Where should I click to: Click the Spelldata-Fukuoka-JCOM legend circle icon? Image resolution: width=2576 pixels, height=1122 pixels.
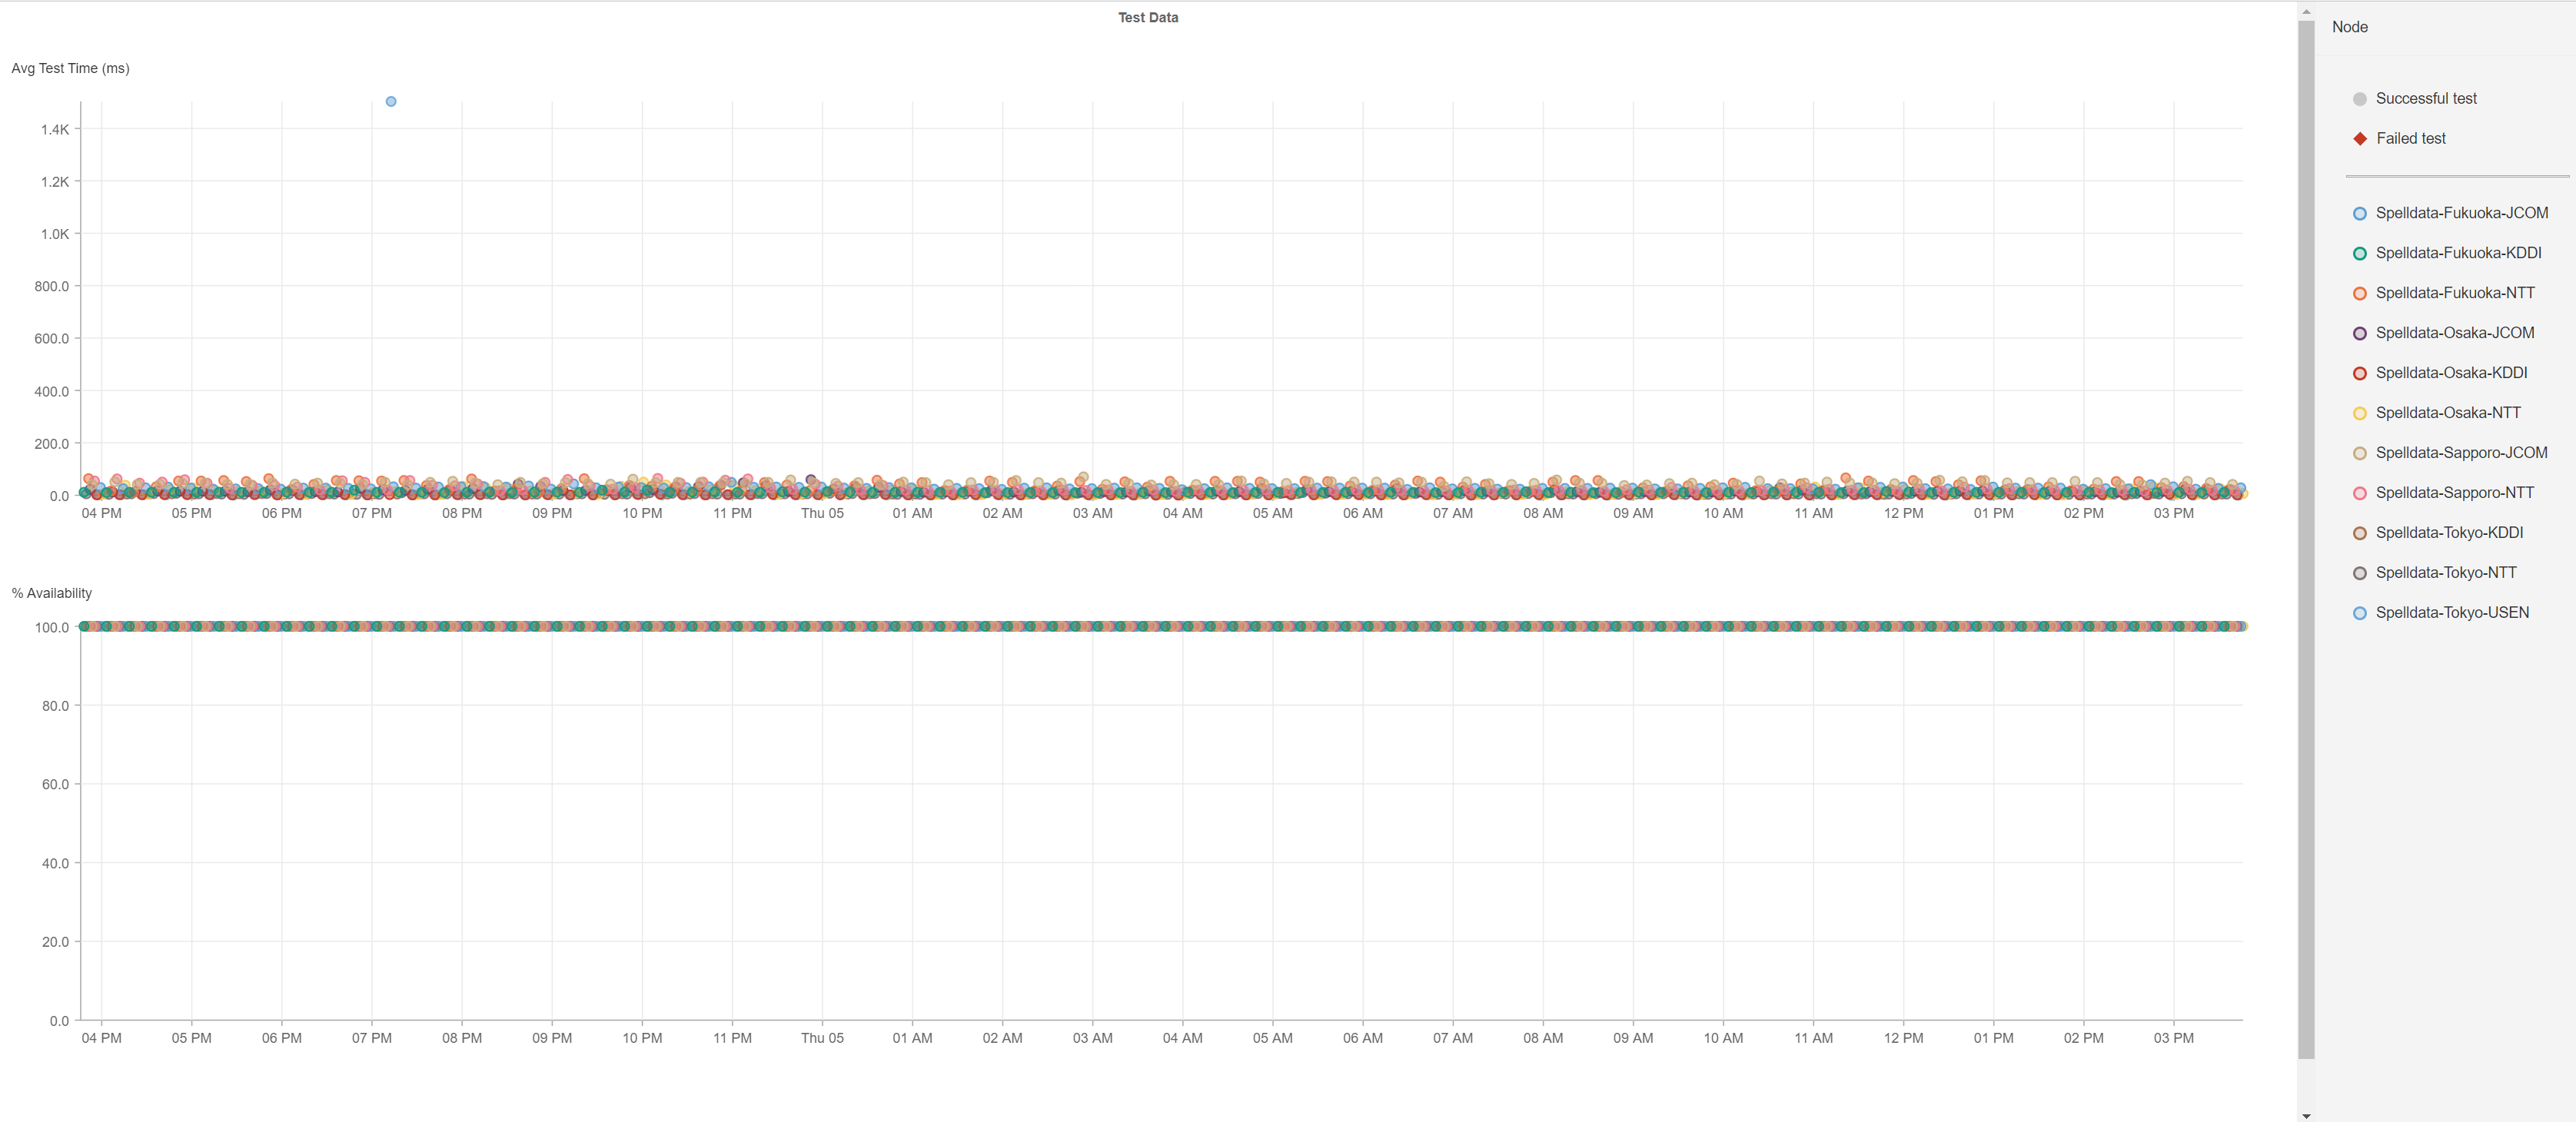pyautogui.click(x=2360, y=213)
